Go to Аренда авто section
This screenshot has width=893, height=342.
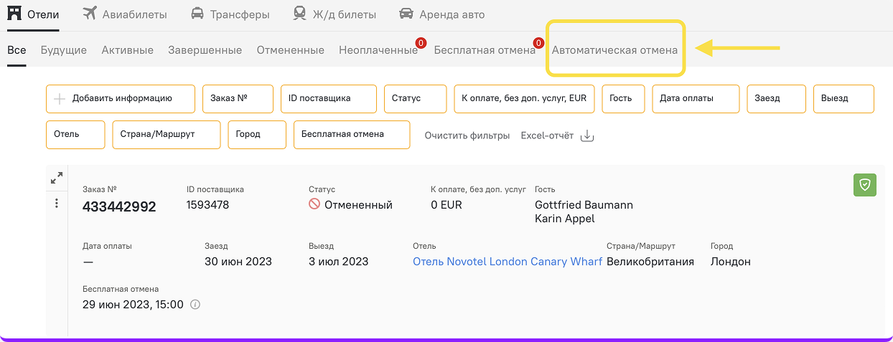click(441, 14)
